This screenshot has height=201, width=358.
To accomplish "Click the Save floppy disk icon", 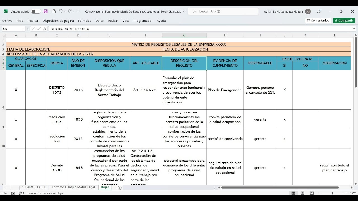I will [x=46, y=11].
